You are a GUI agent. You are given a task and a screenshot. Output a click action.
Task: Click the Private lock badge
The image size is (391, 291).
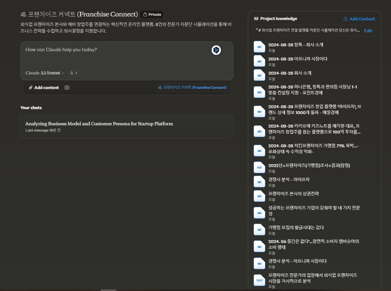coord(152,14)
